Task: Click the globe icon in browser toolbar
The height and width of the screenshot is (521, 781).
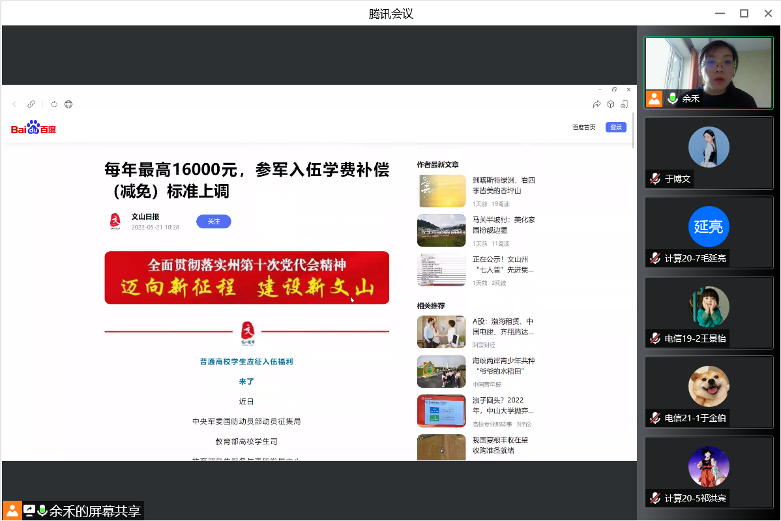Action: pos(68,104)
